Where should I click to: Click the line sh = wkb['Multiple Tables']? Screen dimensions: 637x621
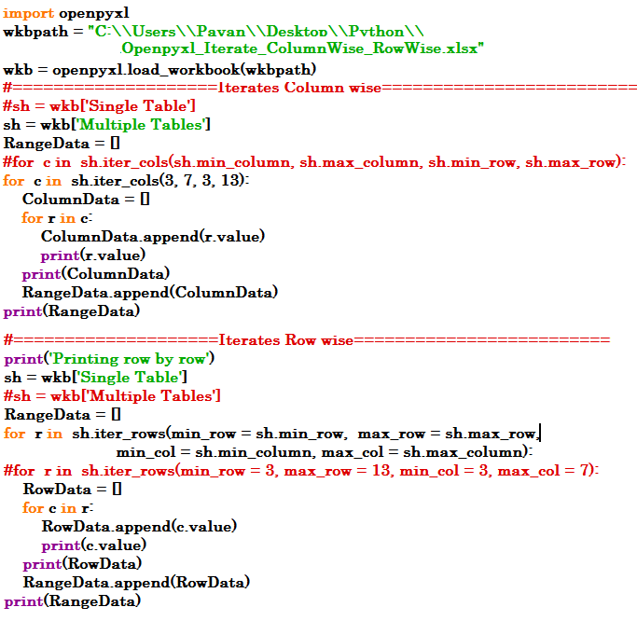[107, 125]
